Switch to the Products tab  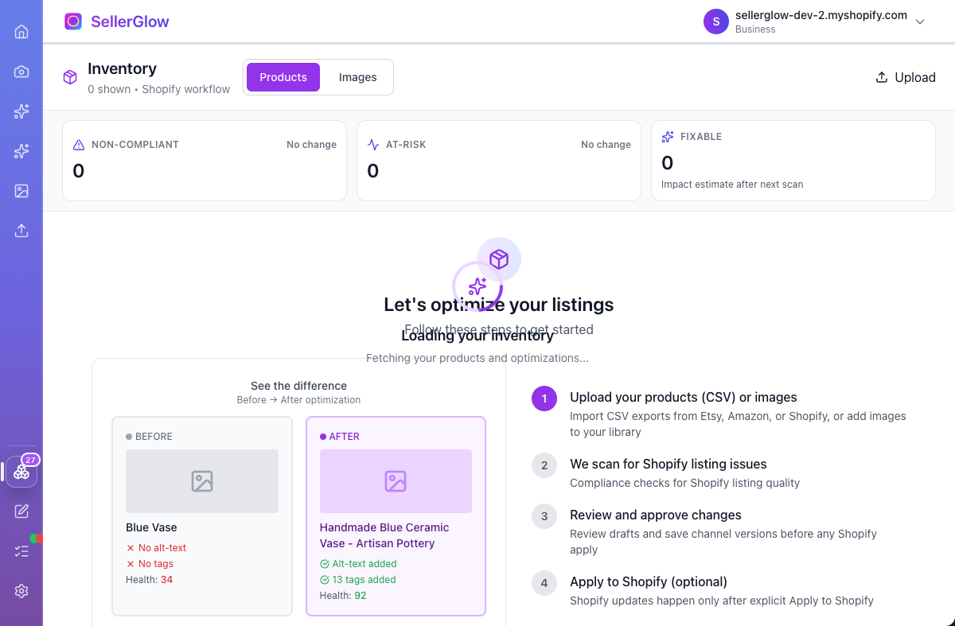pyautogui.click(x=283, y=77)
